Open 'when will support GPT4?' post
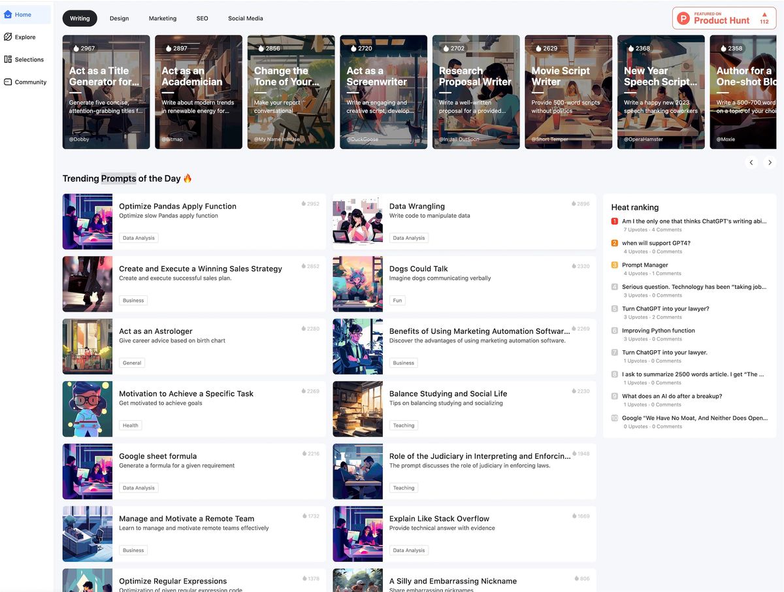Screen dimensions: 784x592 [656, 243]
